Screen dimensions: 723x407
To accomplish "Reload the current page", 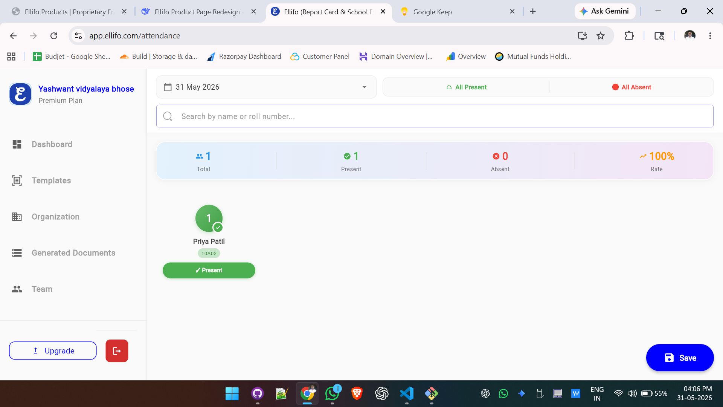I will [54, 36].
